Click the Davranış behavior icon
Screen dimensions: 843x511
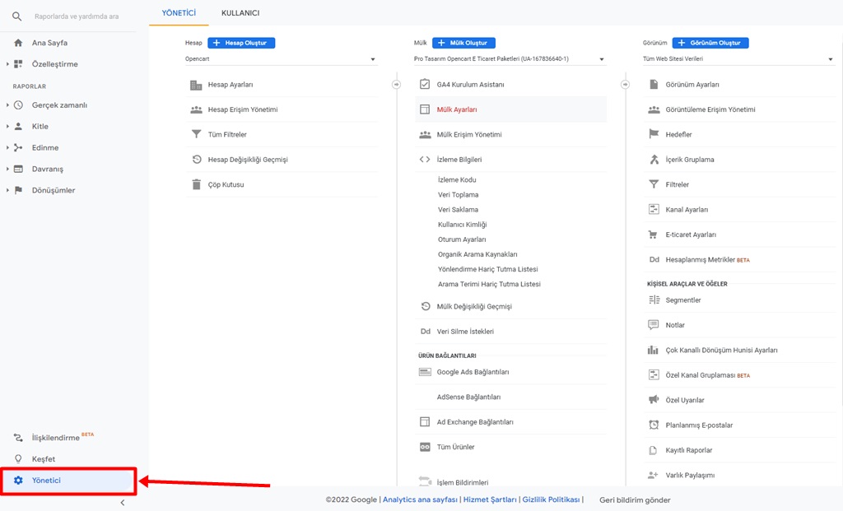[18, 169]
